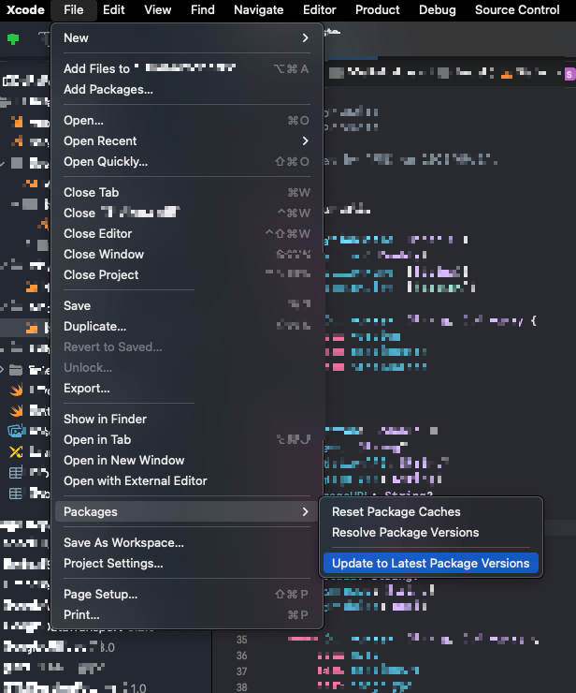Select Resolve Package Versions
The image size is (576, 693).
coord(431,533)
